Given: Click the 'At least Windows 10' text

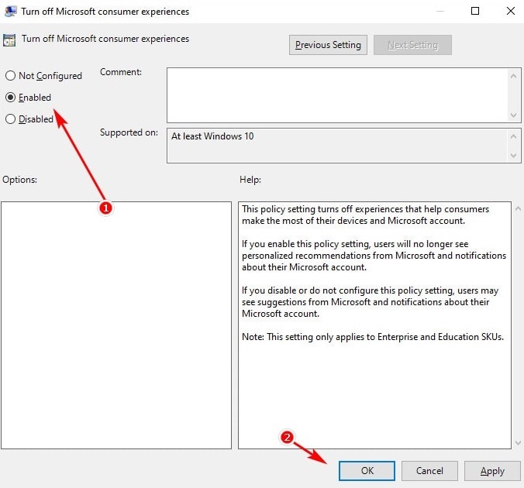Looking at the screenshot, I should tap(212, 136).
